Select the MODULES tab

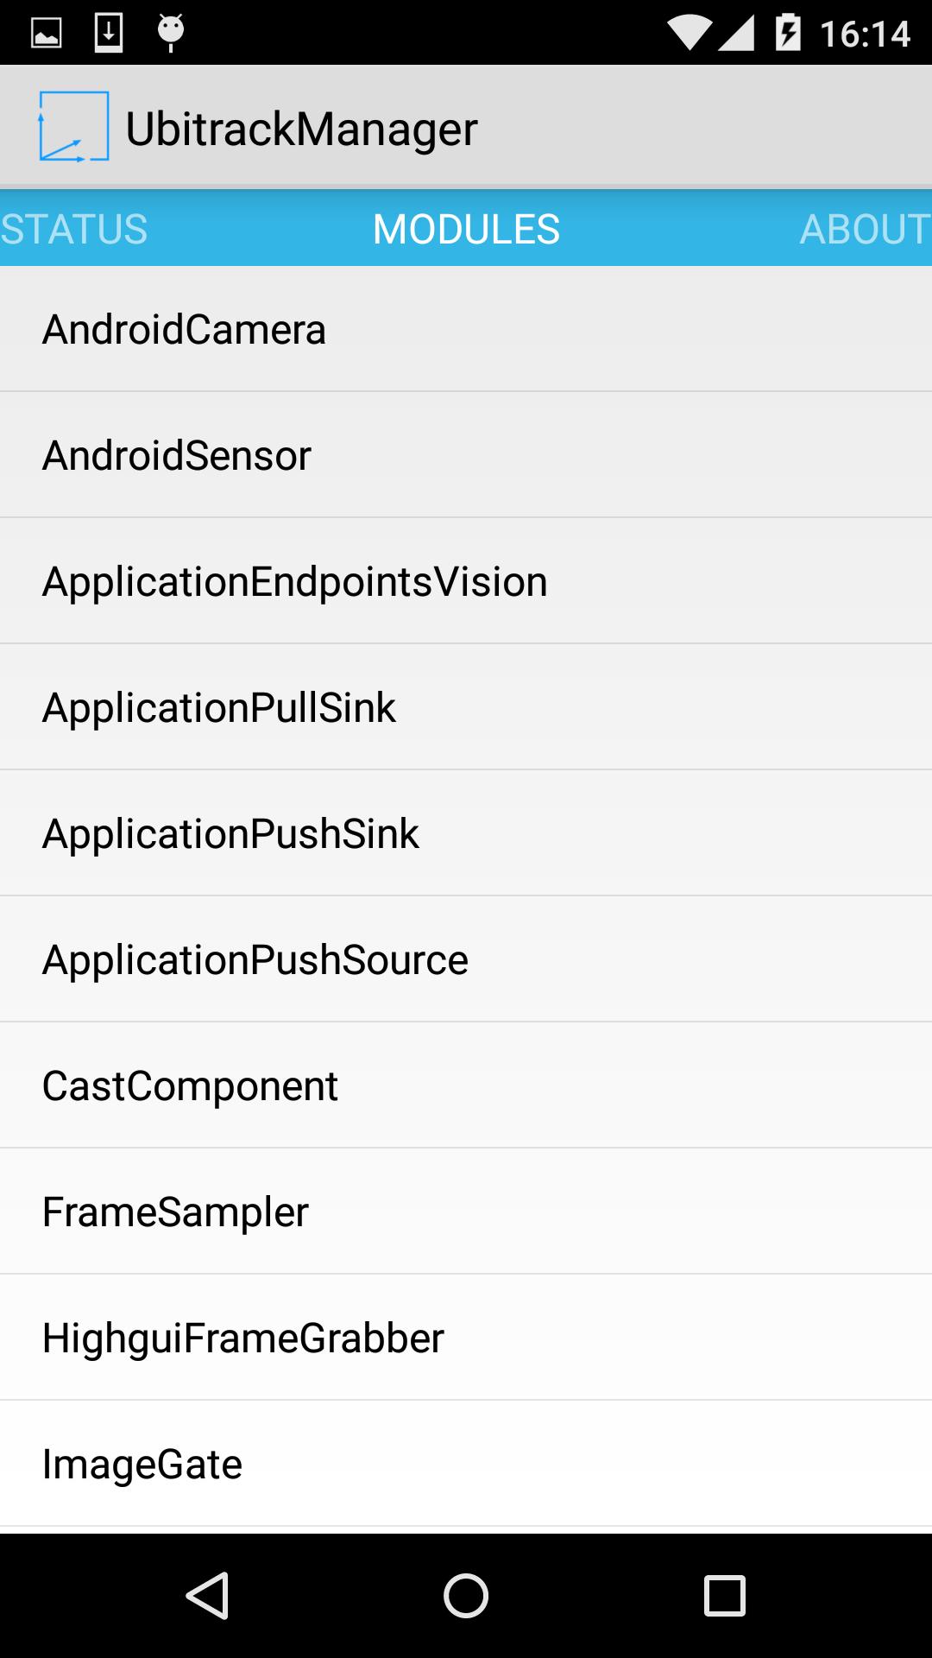tap(466, 229)
